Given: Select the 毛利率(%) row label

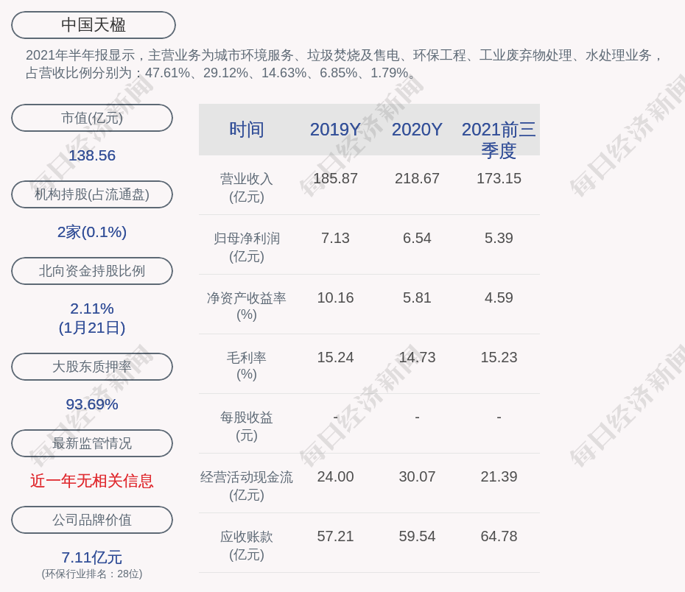Looking at the screenshot, I should (247, 366).
